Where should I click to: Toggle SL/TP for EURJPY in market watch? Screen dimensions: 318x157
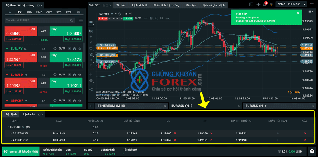coord(62,49)
